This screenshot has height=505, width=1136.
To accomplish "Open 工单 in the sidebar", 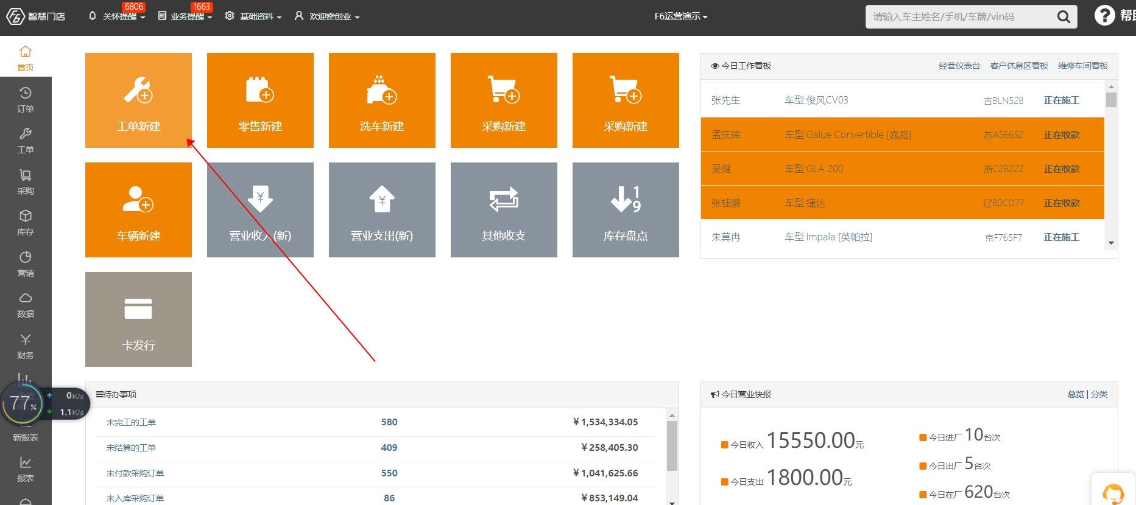I will coord(26,141).
